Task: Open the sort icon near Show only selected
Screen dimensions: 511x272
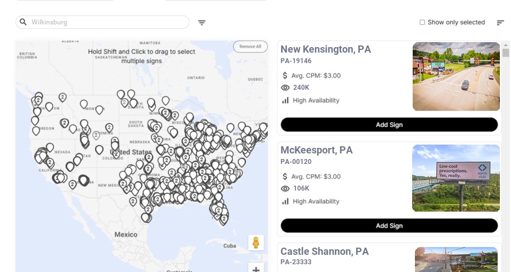Action: (x=500, y=23)
